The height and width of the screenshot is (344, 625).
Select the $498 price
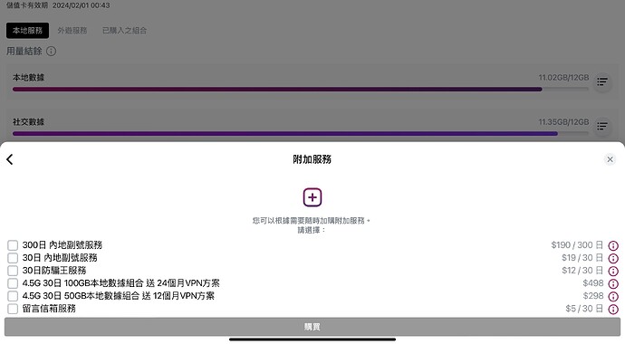tap(593, 283)
